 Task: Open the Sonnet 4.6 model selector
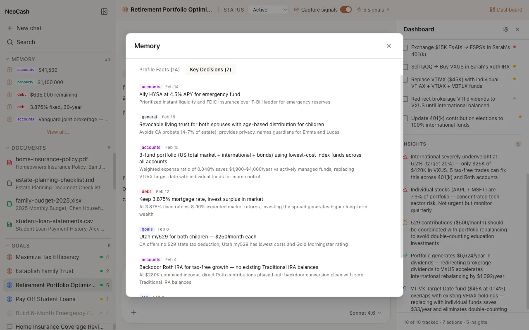[x=365, y=313]
